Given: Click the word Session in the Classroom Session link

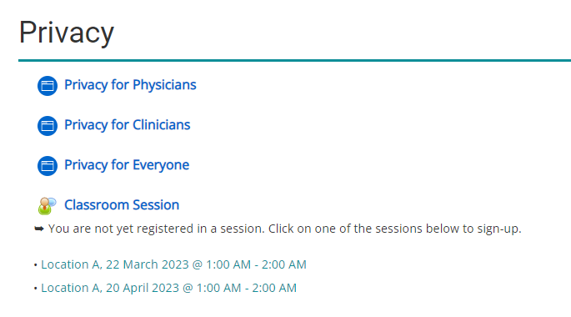Looking at the screenshot, I should [x=156, y=205].
